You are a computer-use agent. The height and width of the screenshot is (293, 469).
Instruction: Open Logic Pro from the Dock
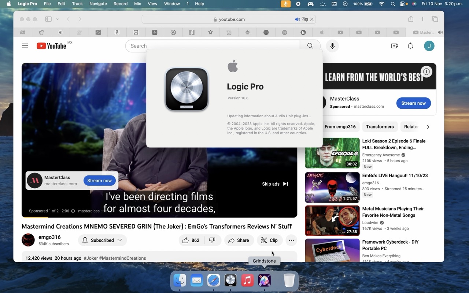(230, 280)
